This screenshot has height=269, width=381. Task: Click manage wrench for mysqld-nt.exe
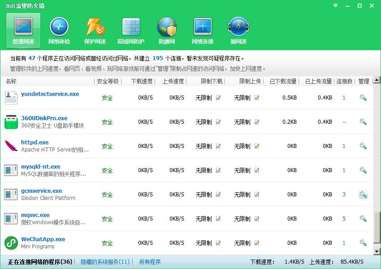(x=363, y=170)
